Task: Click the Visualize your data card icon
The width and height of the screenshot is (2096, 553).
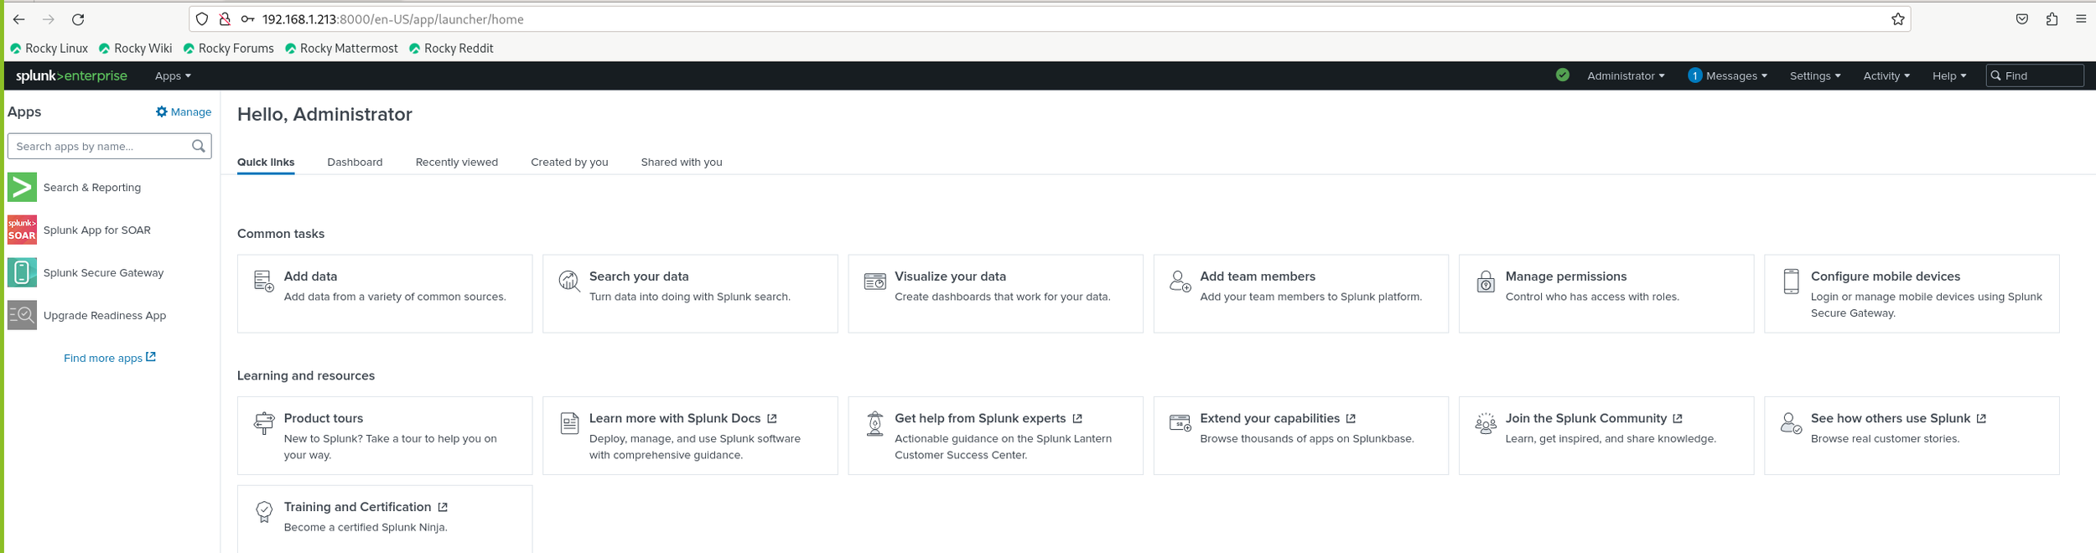Action: pyautogui.click(x=874, y=281)
